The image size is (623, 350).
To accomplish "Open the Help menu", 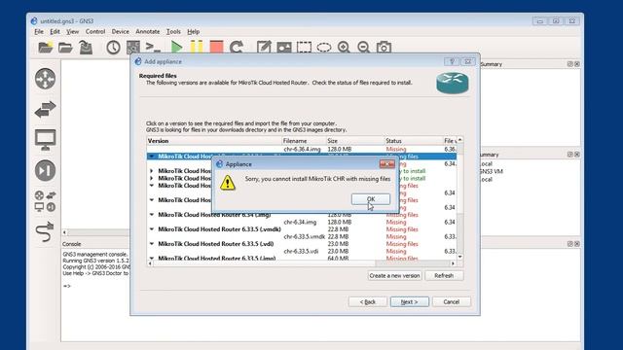I will (x=193, y=32).
